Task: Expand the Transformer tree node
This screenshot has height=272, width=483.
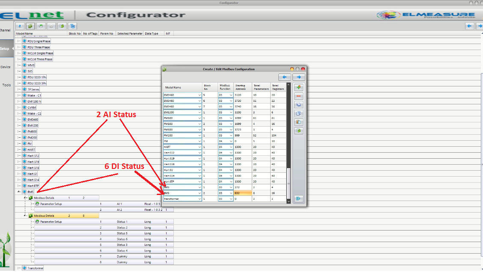Action: 19,268
